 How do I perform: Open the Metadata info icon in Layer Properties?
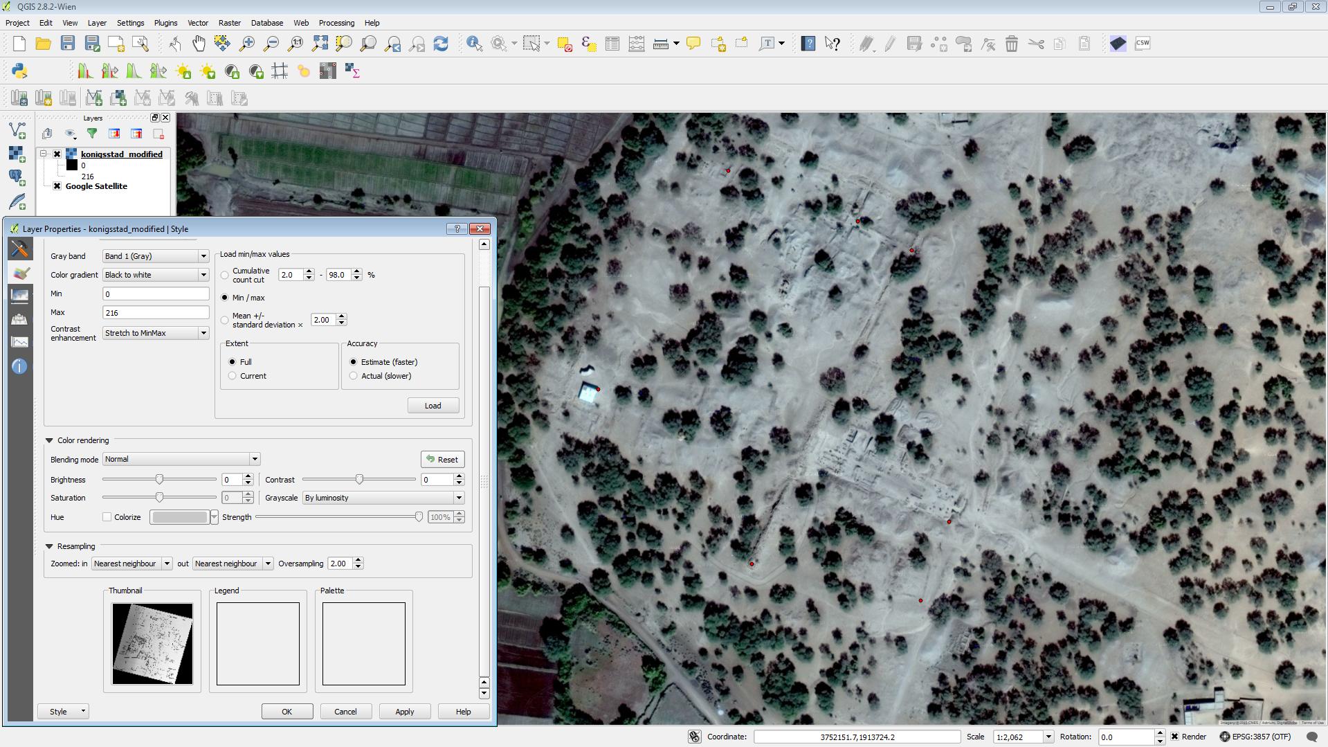(x=19, y=366)
